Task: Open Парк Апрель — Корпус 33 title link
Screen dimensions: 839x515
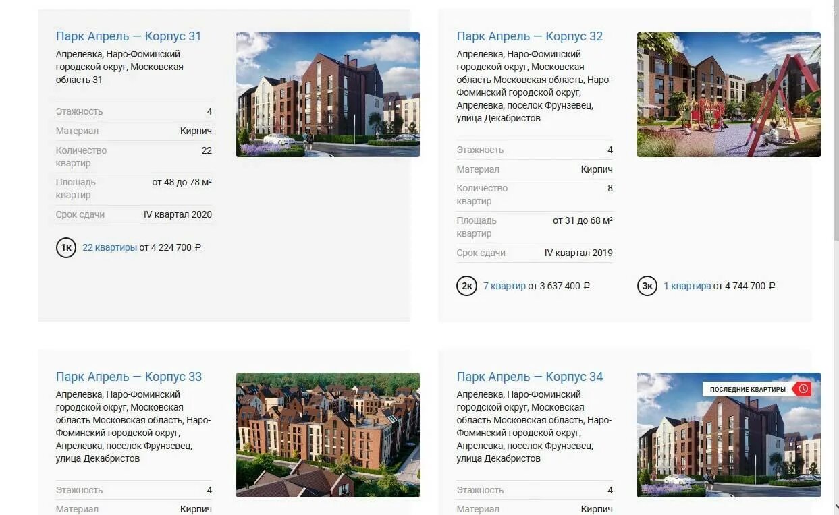Action: [x=129, y=377]
